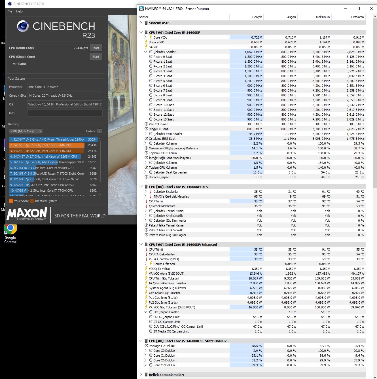377x379 pixels.
Task: Click the Asgari column header
Action: coord(280,17)
